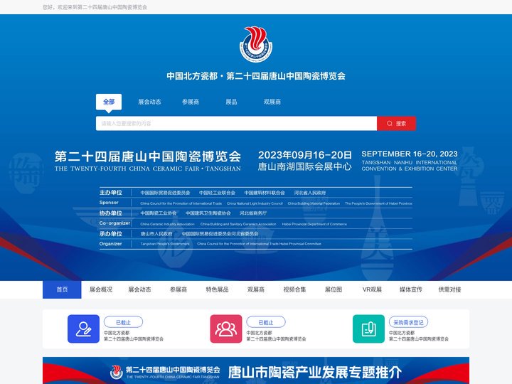
Task: Click 中国轻工业联合会 sponsor name
Action: tap(217, 193)
